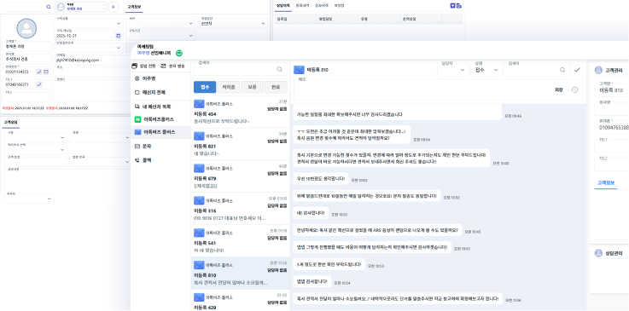
Task: Open conversation 미등록 831
Action: pyautogui.click(x=240, y=144)
